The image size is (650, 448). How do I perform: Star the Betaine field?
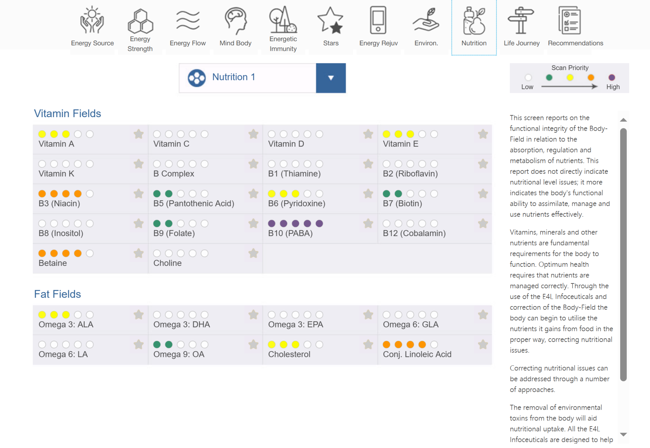tap(139, 253)
